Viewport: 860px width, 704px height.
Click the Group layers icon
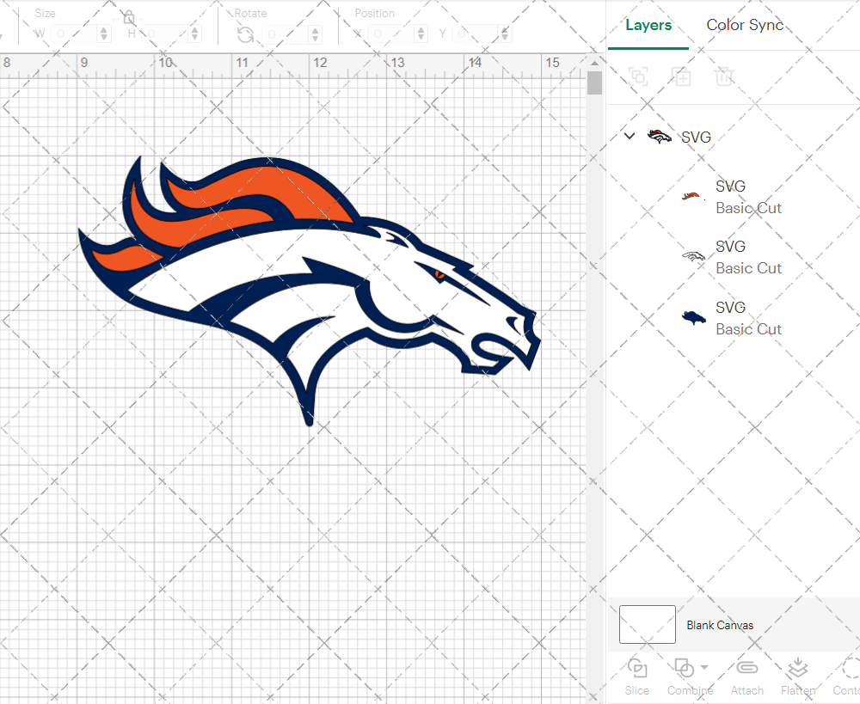tap(638, 77)
